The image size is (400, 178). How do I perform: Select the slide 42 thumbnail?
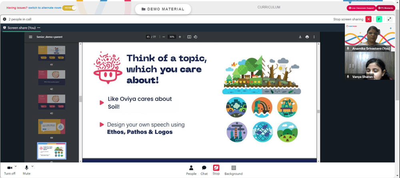pyautogui.click(x=52, y=78)
